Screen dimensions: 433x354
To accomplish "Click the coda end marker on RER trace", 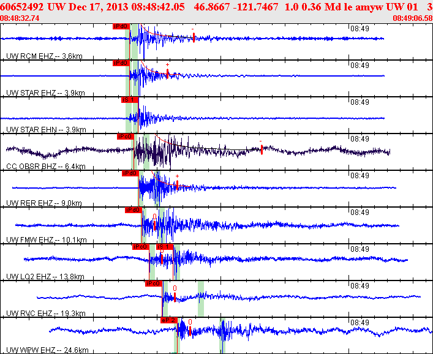I will click(177, 185).
